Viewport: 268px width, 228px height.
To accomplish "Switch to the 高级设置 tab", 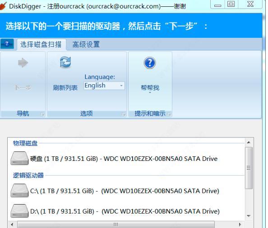I will (x=86, y=44).
